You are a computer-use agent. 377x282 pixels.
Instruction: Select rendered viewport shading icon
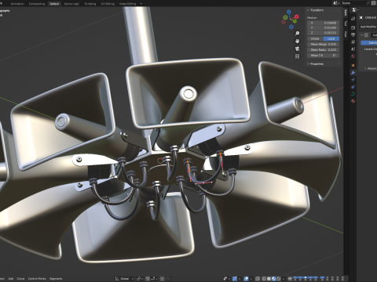click(279, 279)
